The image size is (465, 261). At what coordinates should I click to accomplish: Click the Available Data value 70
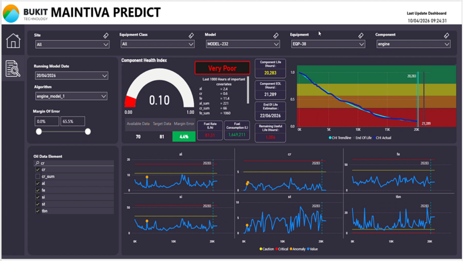(x=138, y=137)
